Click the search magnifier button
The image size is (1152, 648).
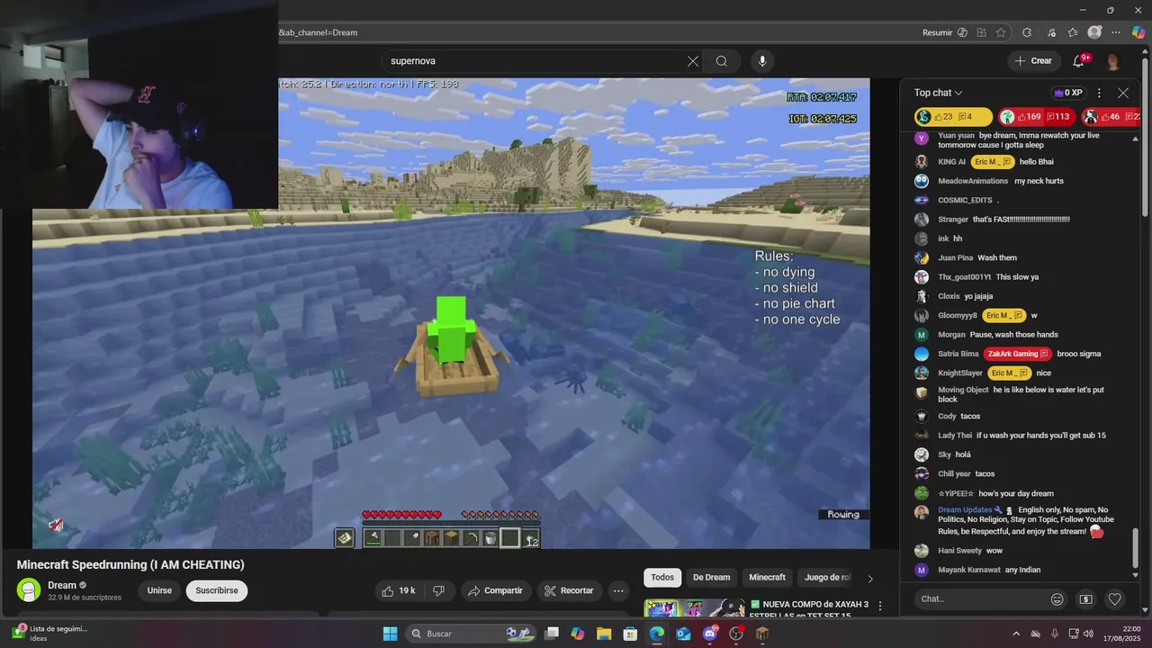click(x=722, y=61)
